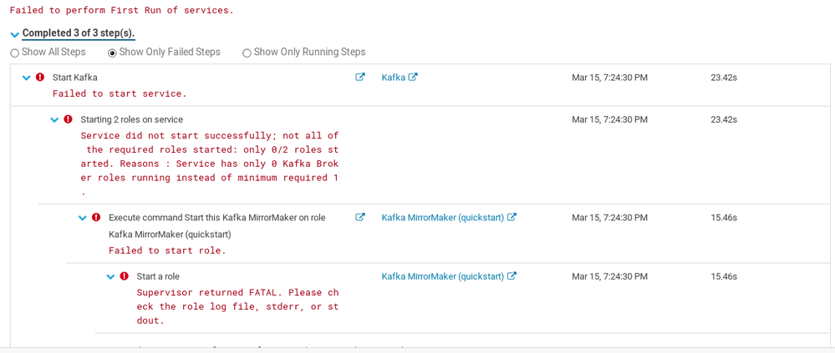Collapse the Completed 3 of 3 steps section
835x353 pixels.
14,34
